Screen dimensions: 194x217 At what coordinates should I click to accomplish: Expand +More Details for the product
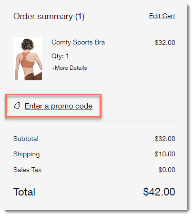(x=69, y=68)
